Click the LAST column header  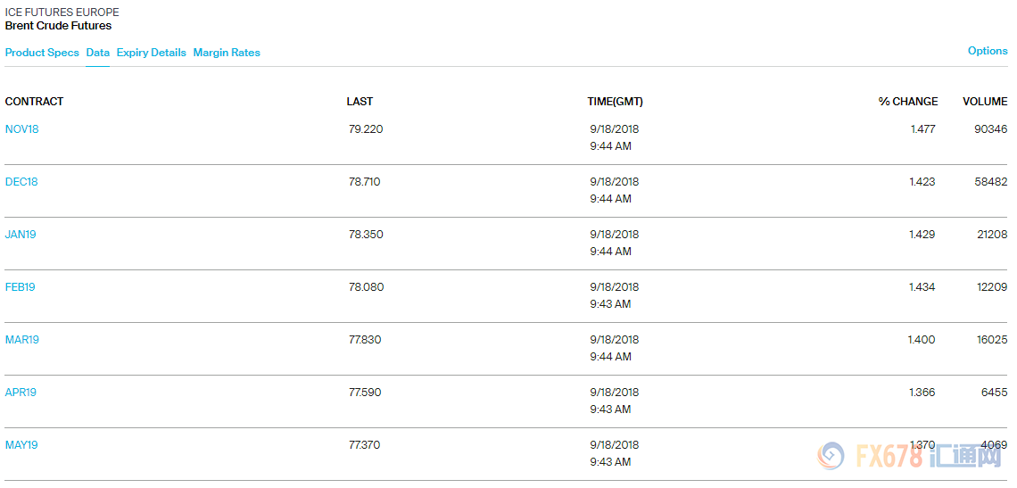tap(360, 101)
